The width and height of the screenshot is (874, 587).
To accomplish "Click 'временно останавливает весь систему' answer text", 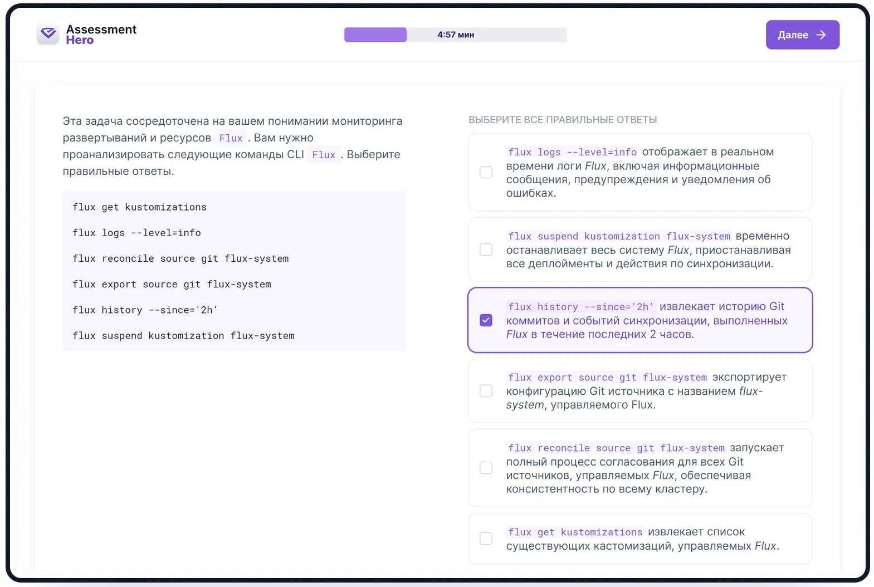I will [648, 250].
